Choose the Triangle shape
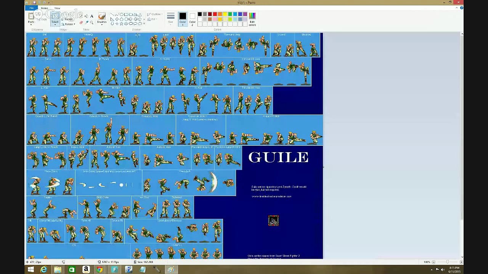The width and height of the screenshot is (488, 274). [x=140, y=14]
